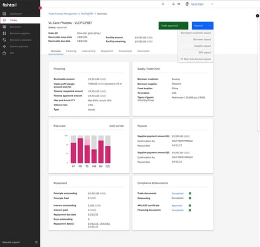Open Borrower suppliers sidebar icon
The height and width of the screenshot is (247, 260).
click(x=4, y=33)
